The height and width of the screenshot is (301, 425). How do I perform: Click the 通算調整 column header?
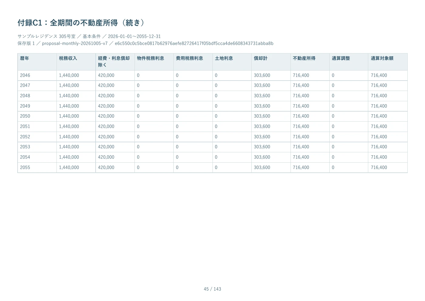tap(349, 62)
